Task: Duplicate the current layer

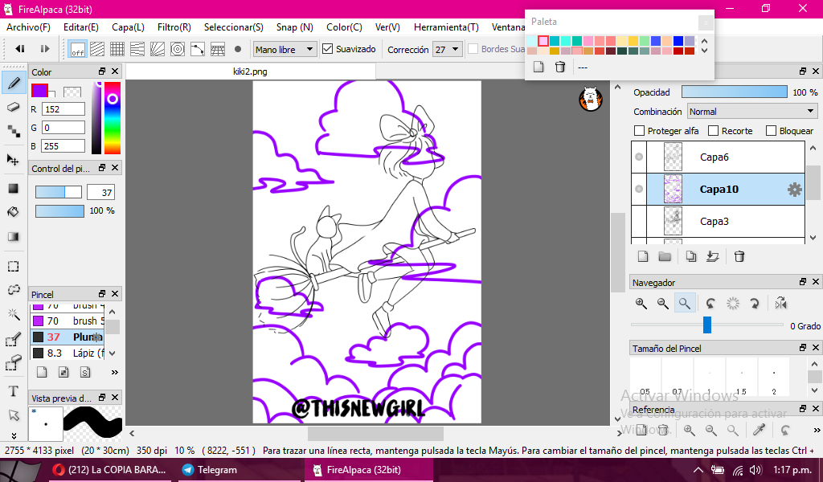Action: [690, 256]
